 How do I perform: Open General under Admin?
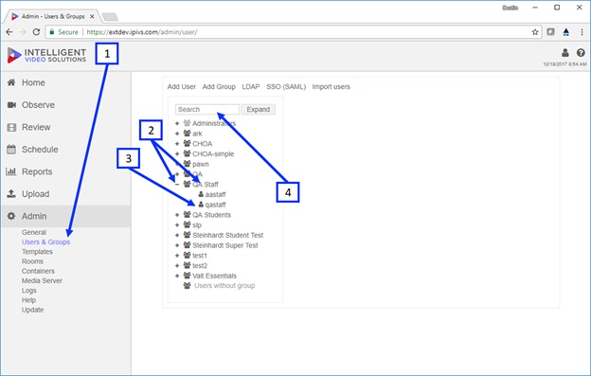(x=34, y=232)
